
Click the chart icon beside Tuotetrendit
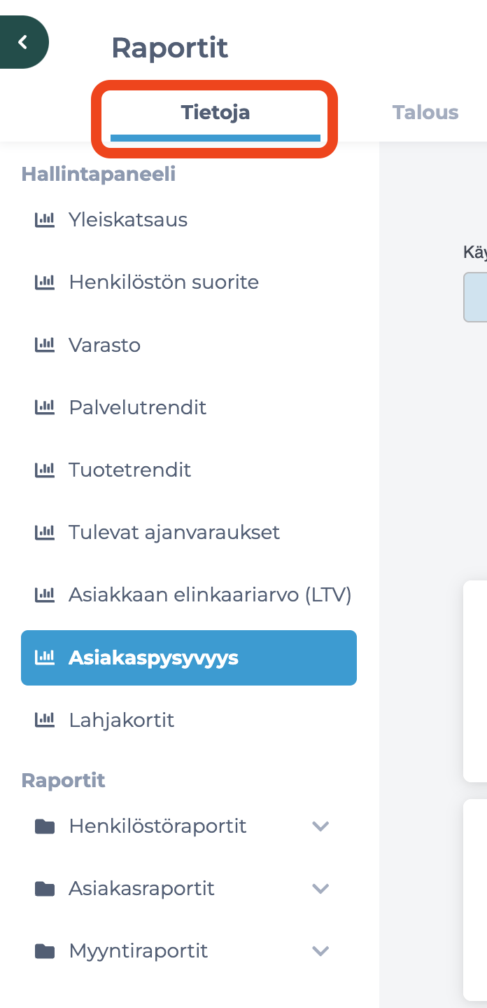pyautogui.click(x=45, y=470)
